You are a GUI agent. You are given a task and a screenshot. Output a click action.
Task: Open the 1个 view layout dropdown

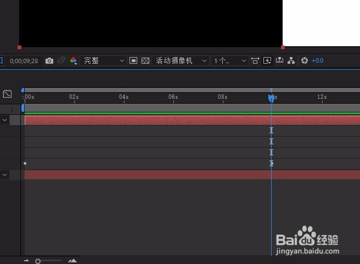click(x=229, y=60)
